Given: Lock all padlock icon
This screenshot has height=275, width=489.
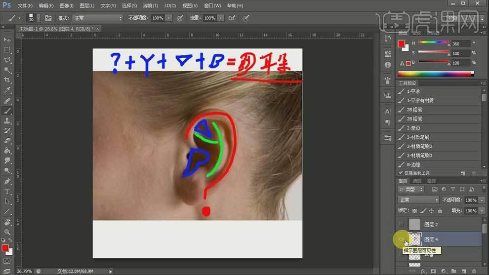Looking at the screenshot, I should tap(440, 211).
